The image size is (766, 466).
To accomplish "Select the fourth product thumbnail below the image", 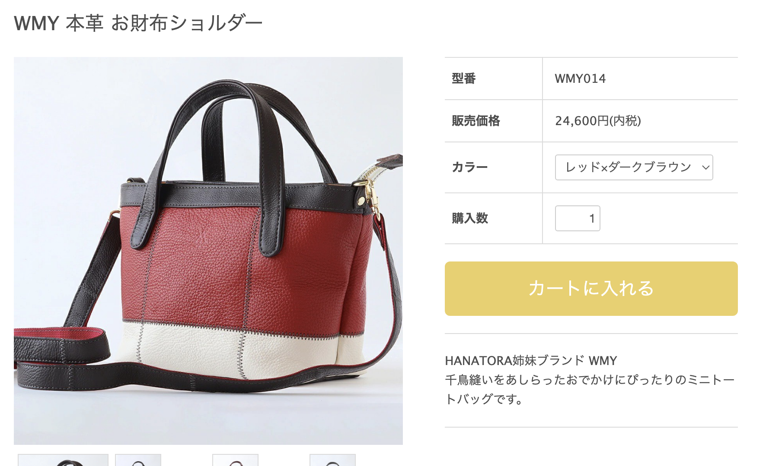I will tap(333, 460).
